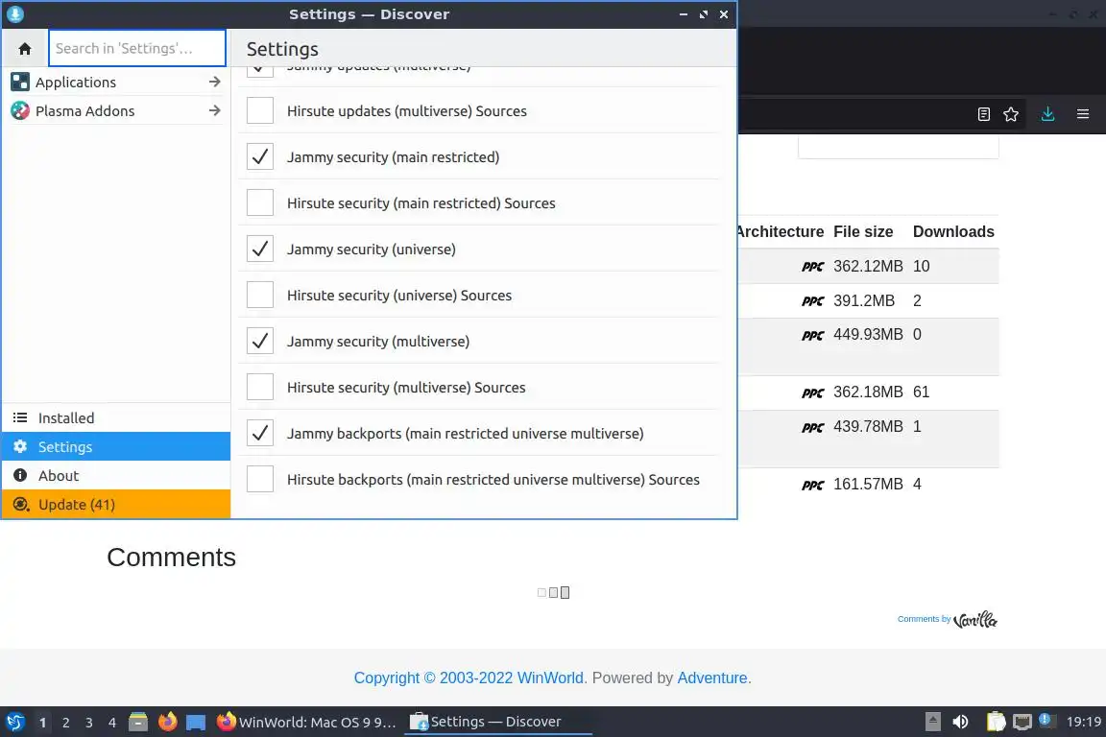Click the network monitor tray icon
Image resolution: width=1106 pixels, height=737 pixels.
click(x=1022, y=722)
